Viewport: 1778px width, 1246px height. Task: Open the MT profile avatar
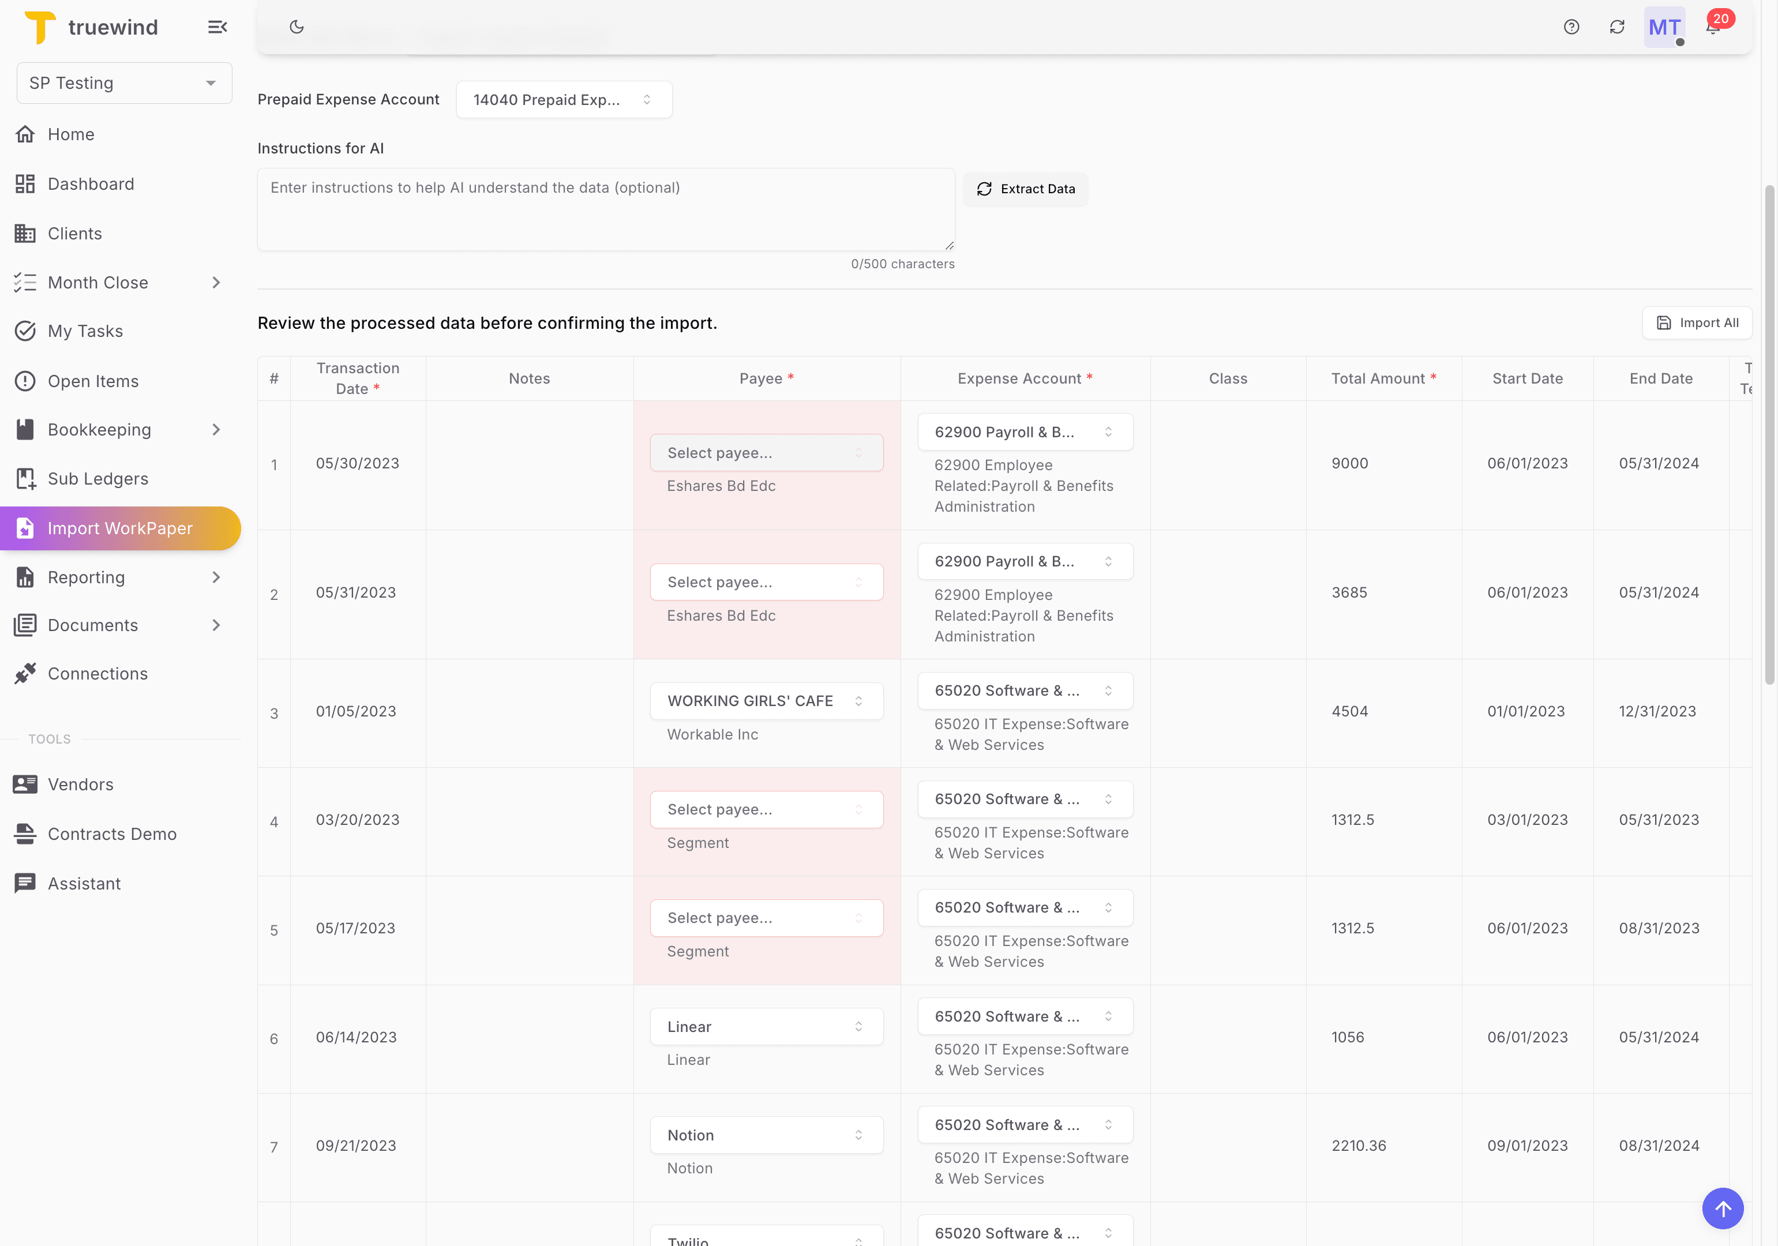tap(1663, 27)
